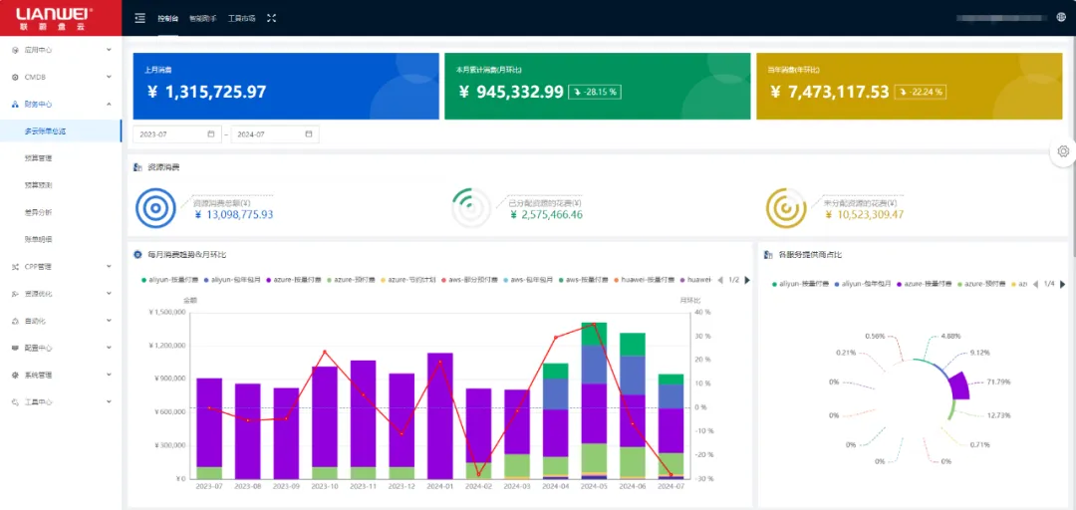Open the floating settings gear on right edge
The width and height of the screenshot is (1076, 510).
pos(1063,151)
